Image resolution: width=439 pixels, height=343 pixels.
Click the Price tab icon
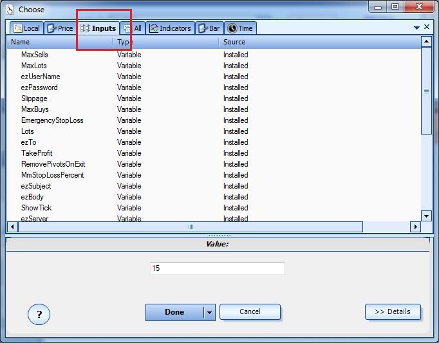click(51, 28)
